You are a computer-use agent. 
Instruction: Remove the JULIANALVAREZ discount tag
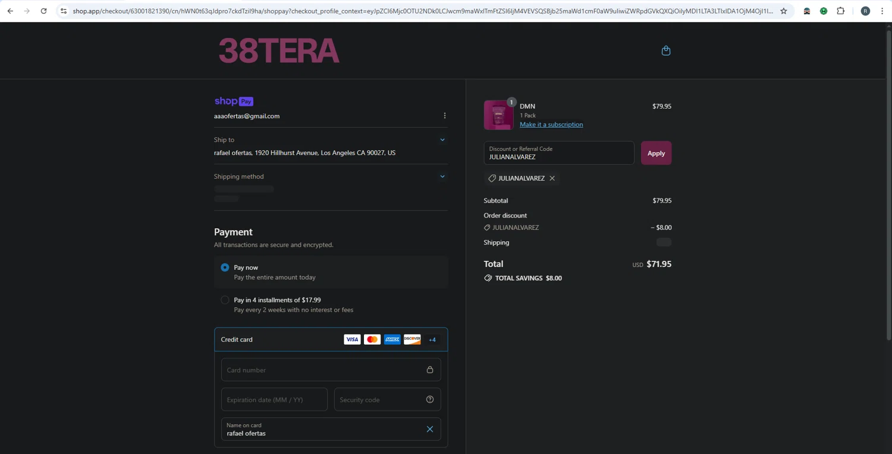point(552,178)
